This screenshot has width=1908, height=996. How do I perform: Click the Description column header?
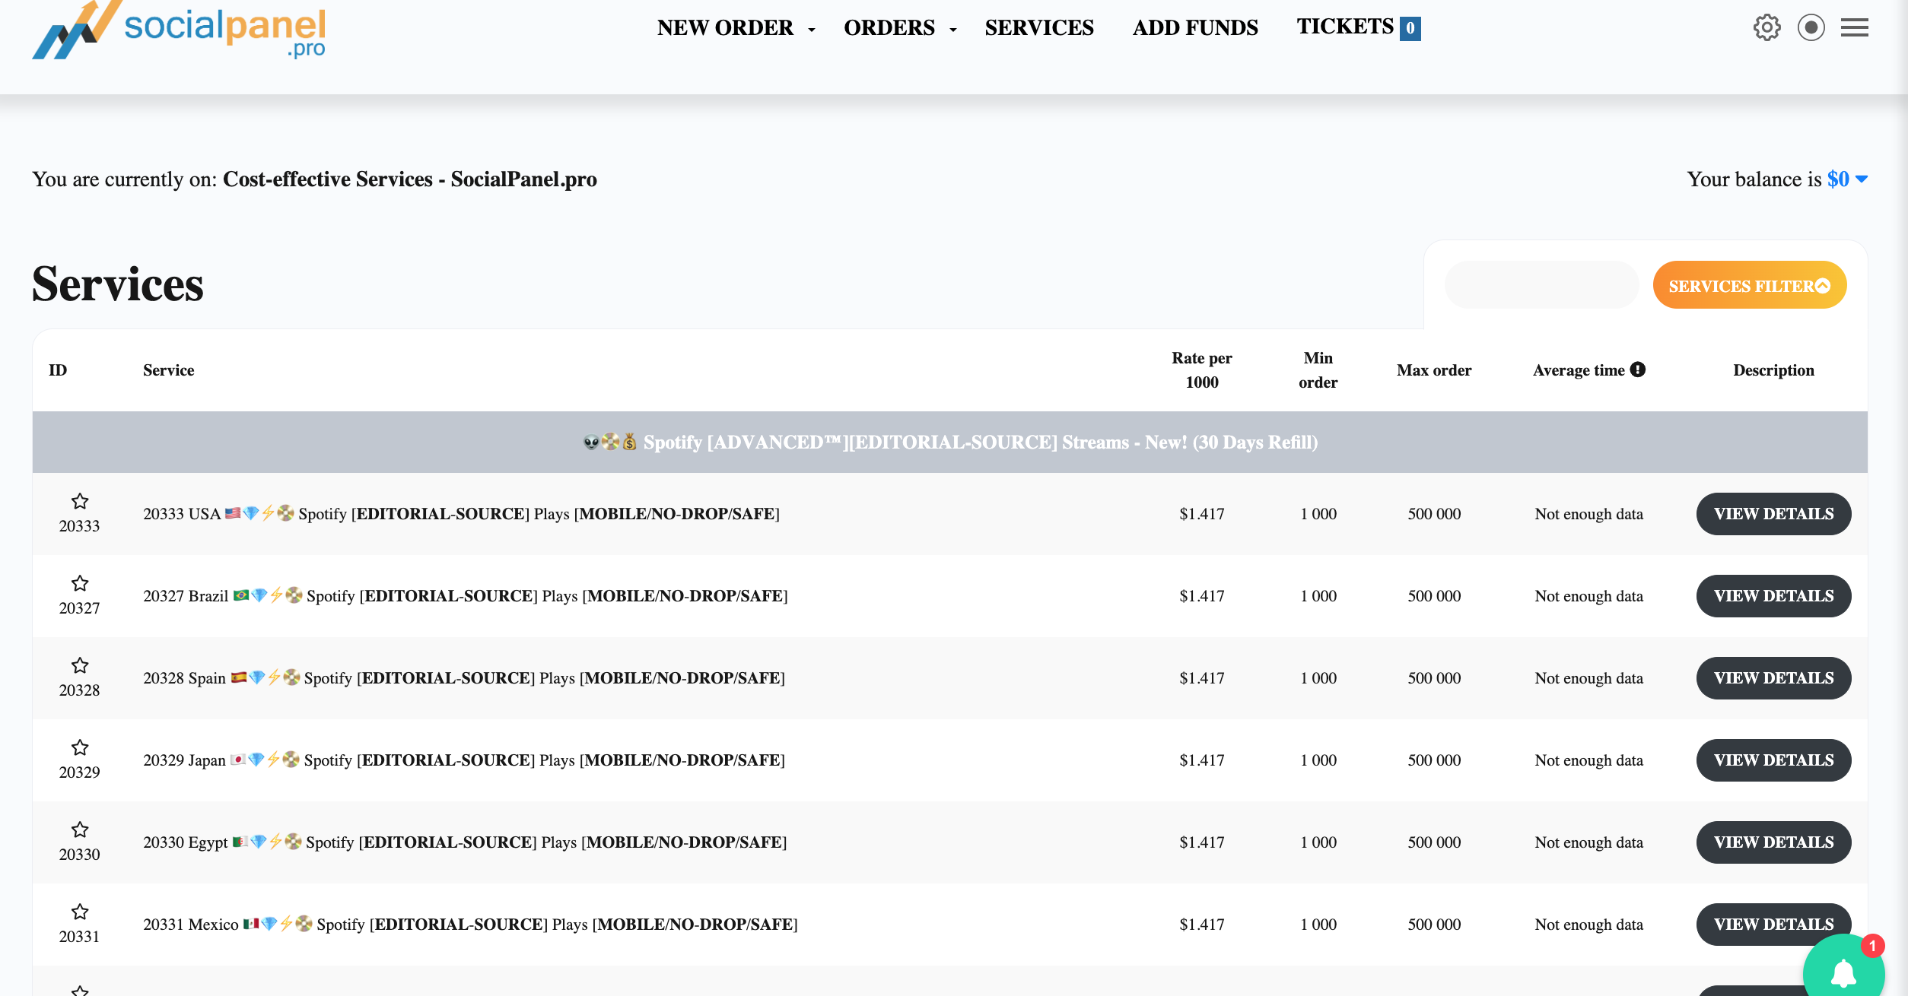pos(1773,370)
